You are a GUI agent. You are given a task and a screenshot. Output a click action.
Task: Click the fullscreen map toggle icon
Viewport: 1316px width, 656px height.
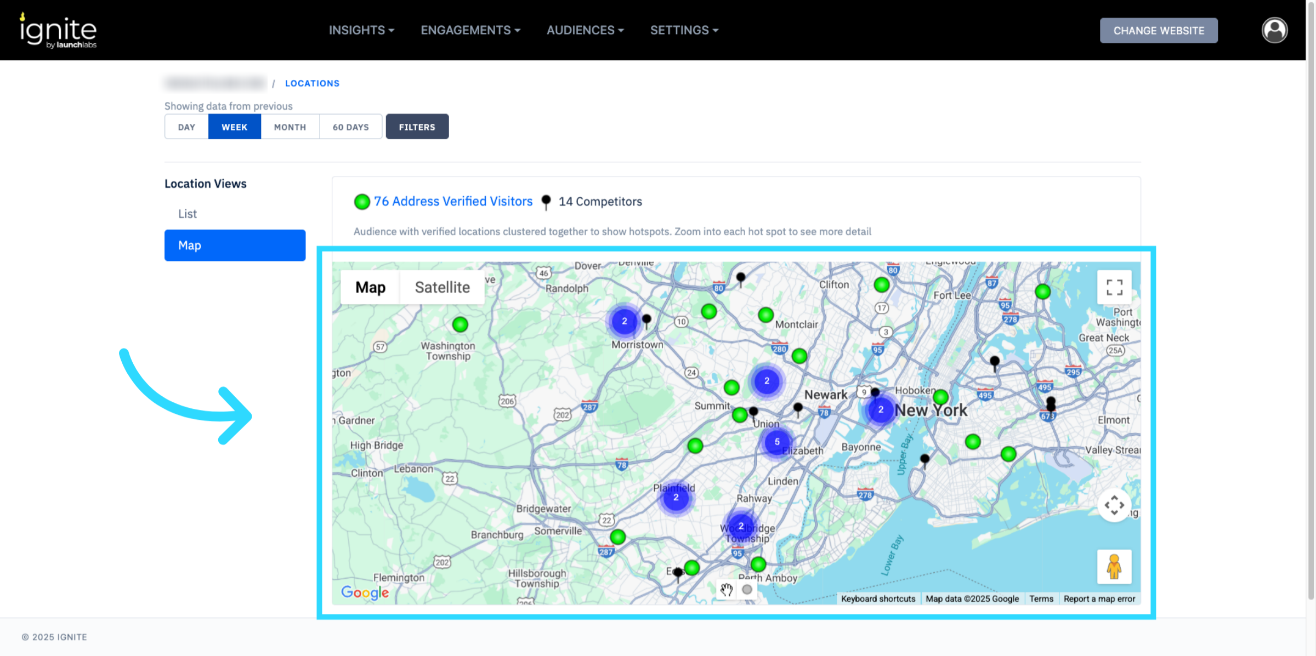coord(1114,287)
